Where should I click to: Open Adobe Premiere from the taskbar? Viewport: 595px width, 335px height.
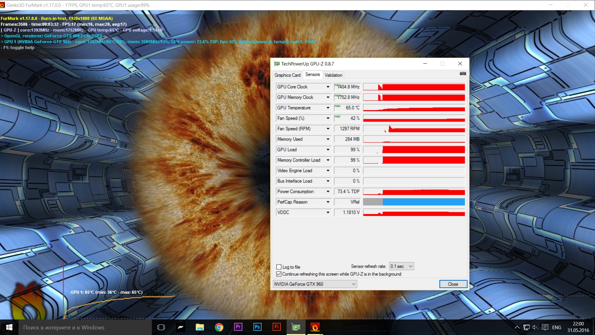pos(238,327)
